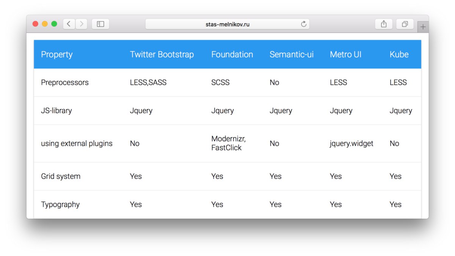455x256 pixels.
Task: Click Jquery in Twitter Bootstrap column
Action: 141,111
